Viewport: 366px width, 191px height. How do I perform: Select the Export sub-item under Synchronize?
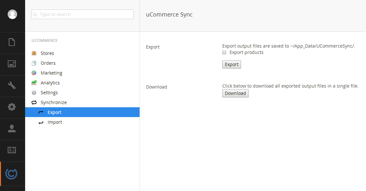(54, 112)
